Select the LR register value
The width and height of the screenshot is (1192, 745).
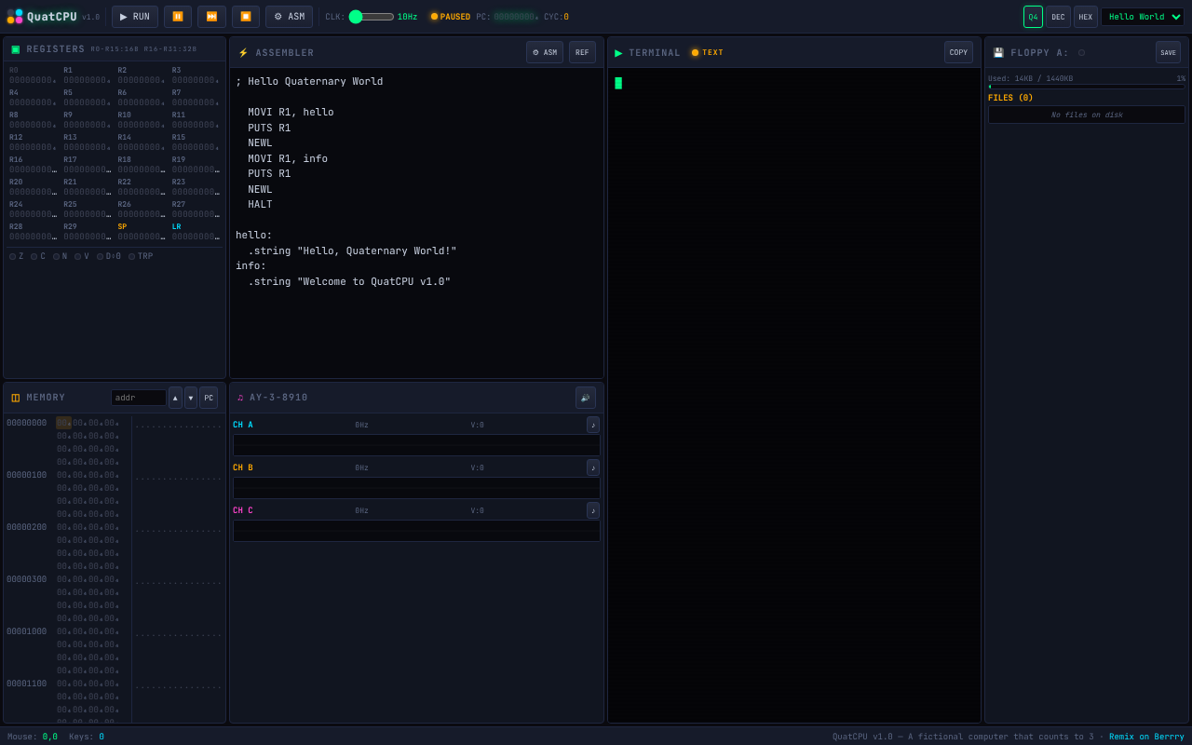(196, 237)
